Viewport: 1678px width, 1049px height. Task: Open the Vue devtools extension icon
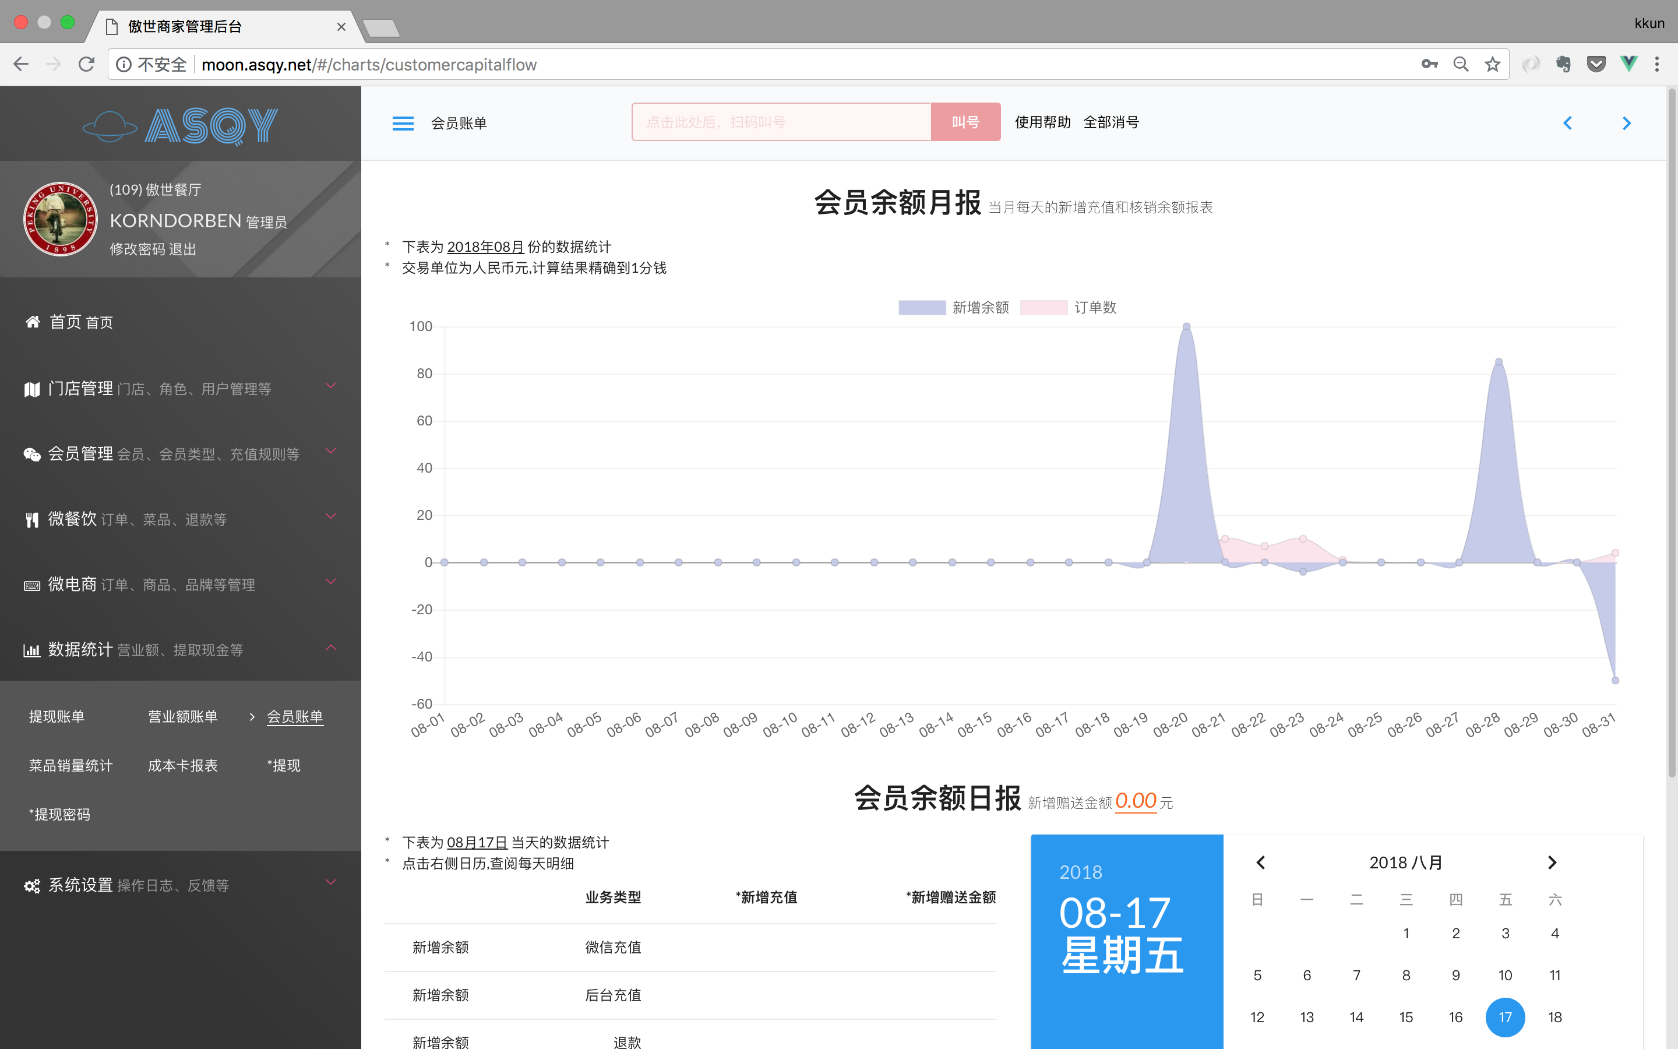point(1629,65)
